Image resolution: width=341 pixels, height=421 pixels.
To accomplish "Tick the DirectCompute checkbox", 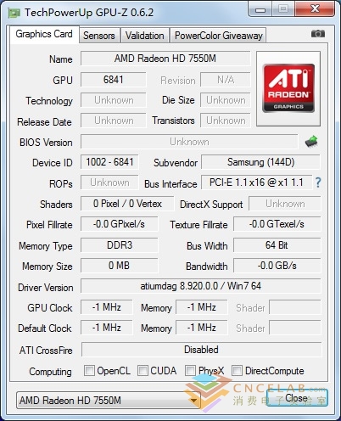I will (237, 370).
